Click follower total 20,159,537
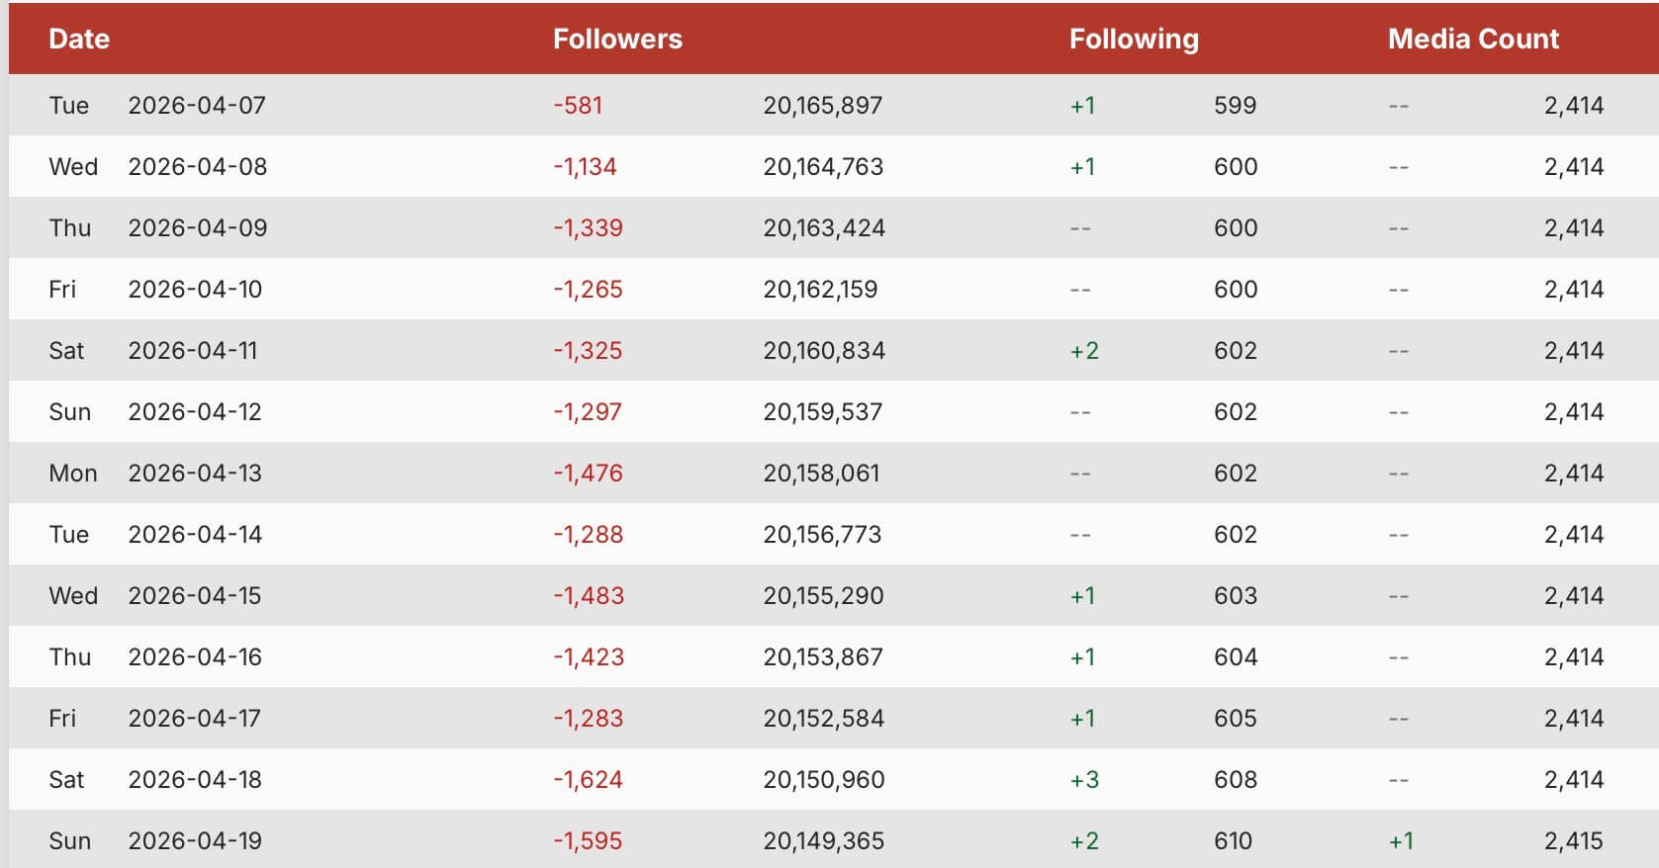 [x=822, y=412]
